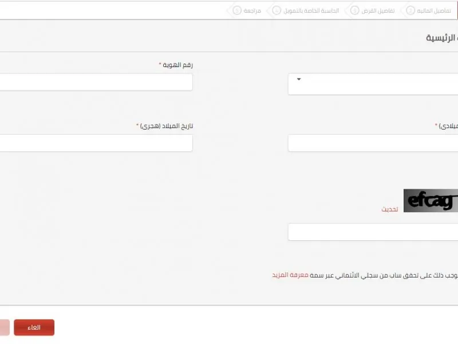Click the تاريخ الميلاد (هجري) label

pos(167,126)
